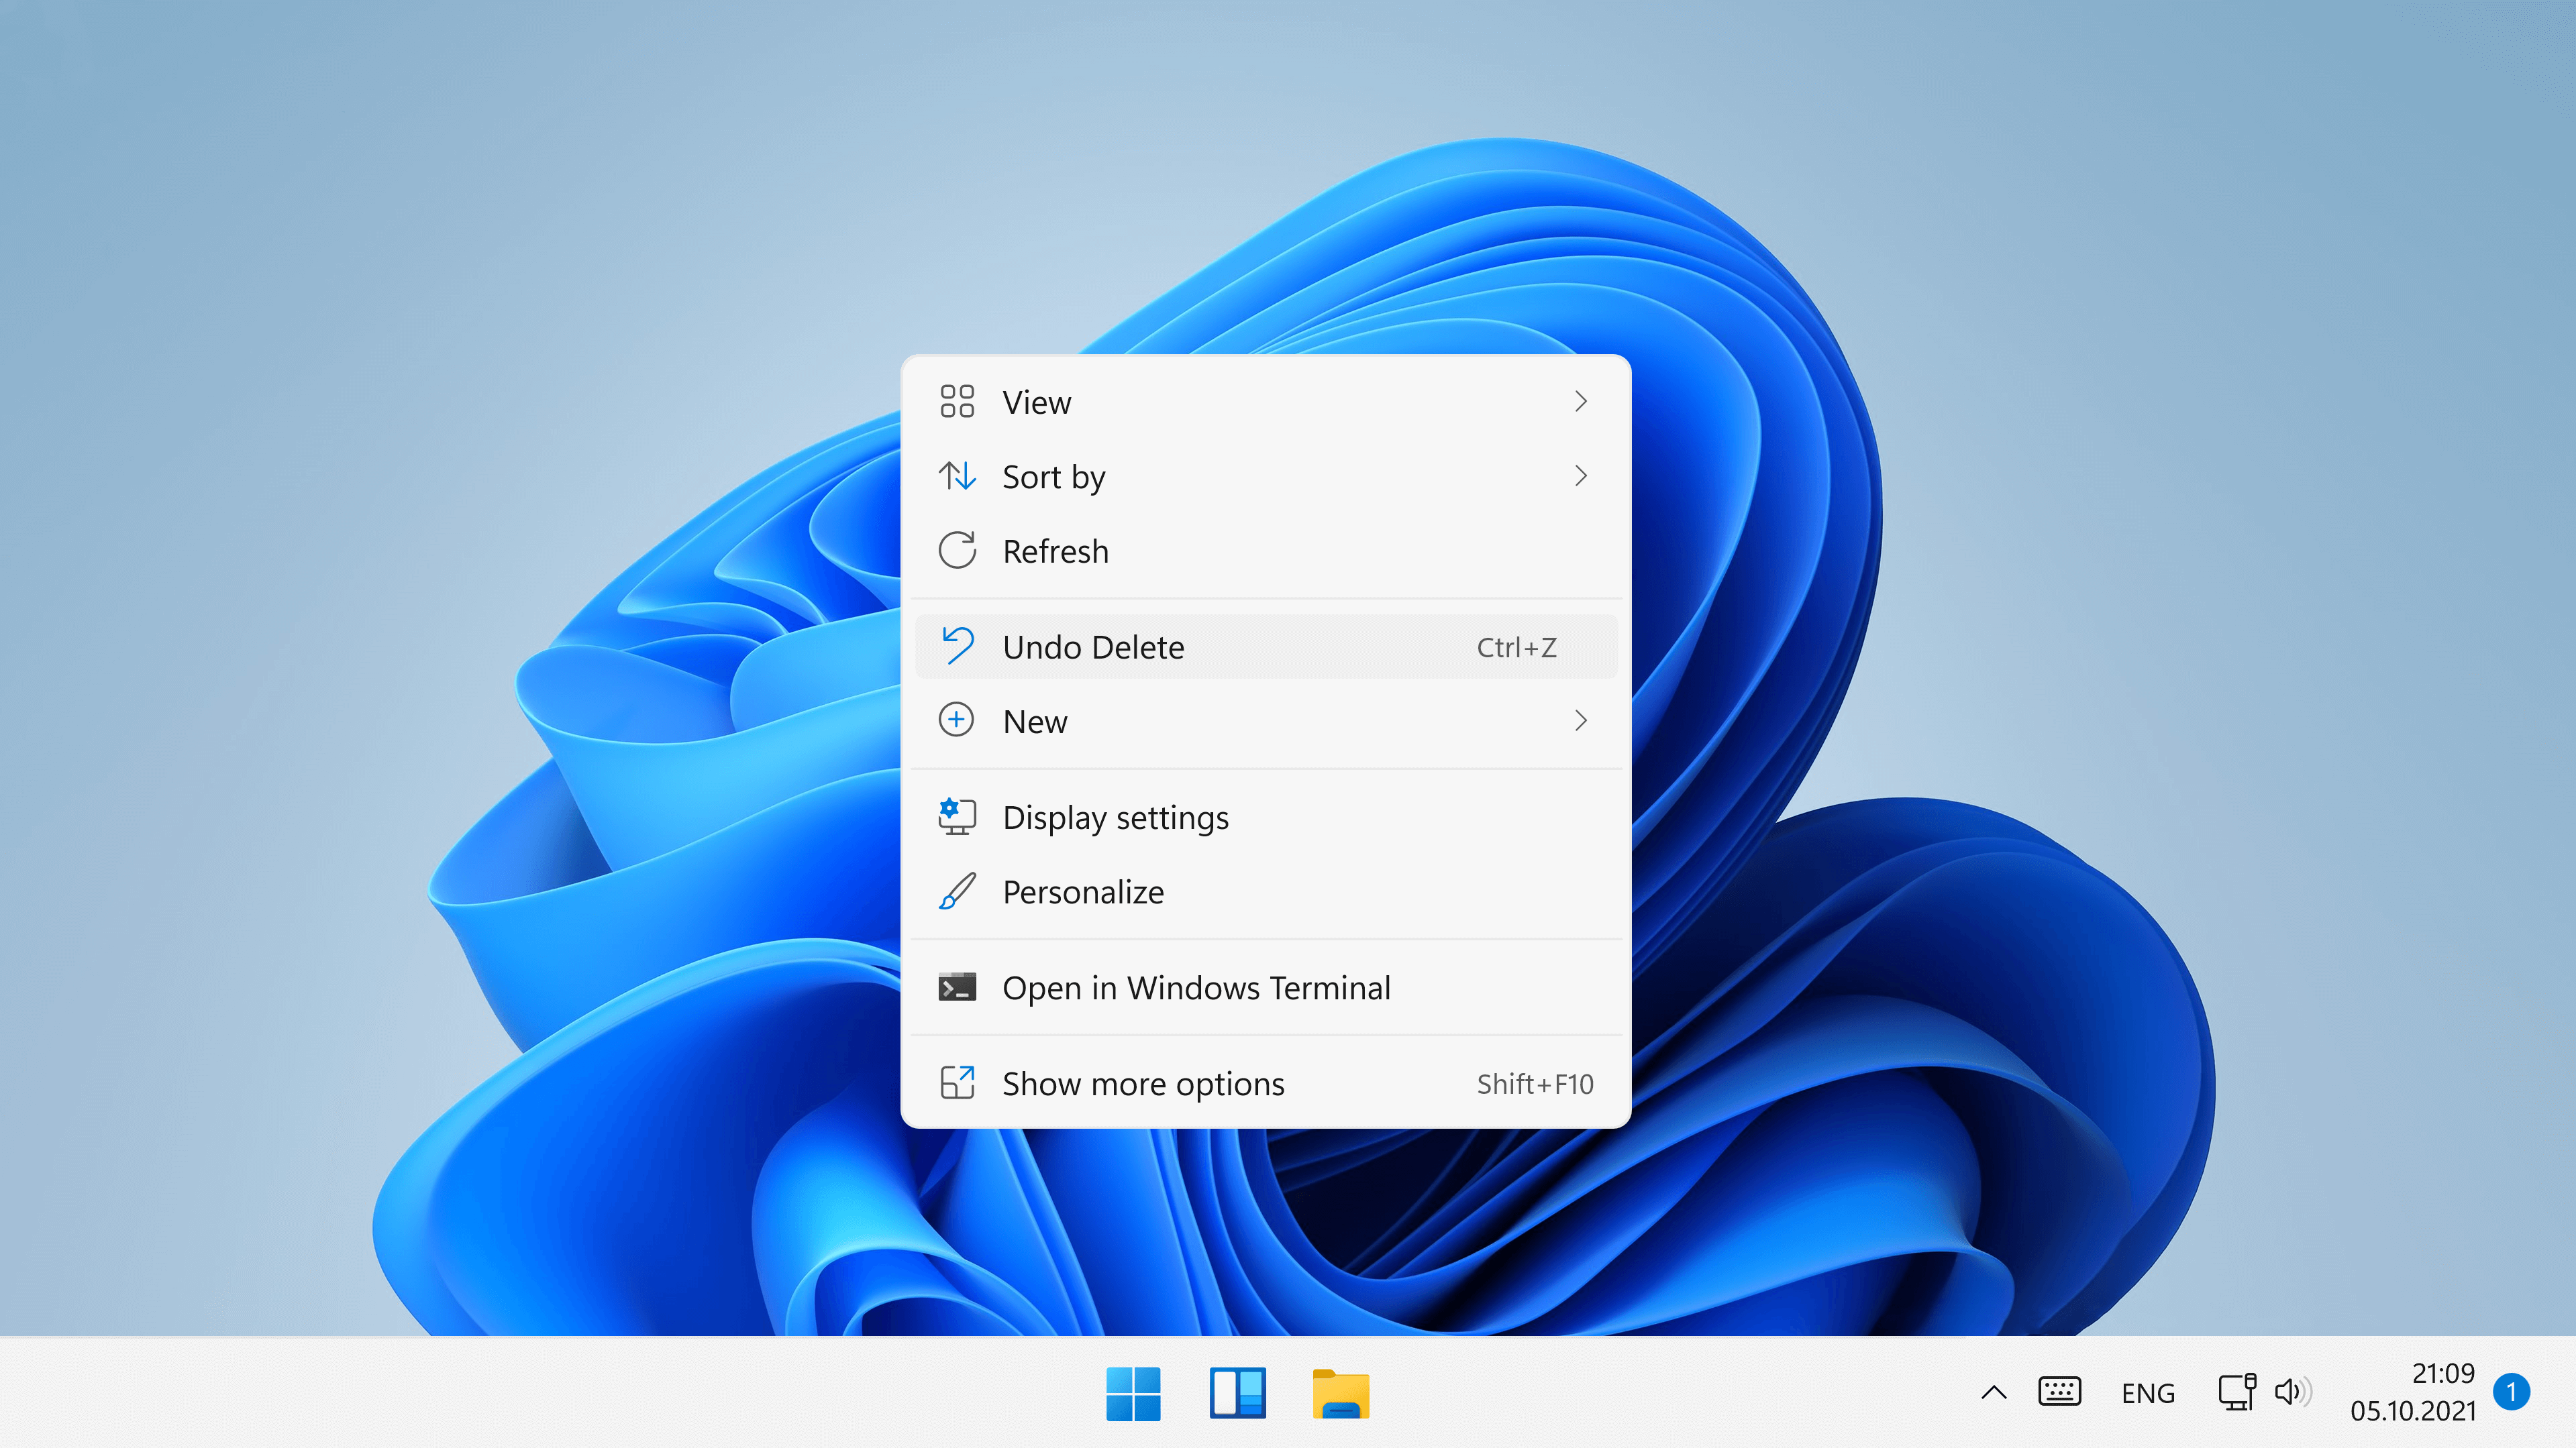Select the Personalize brush icon

(957, 891)
